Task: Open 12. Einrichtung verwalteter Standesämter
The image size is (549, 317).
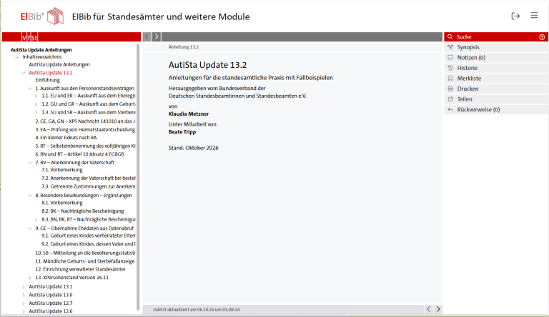Action: click(x=80, y=269)
